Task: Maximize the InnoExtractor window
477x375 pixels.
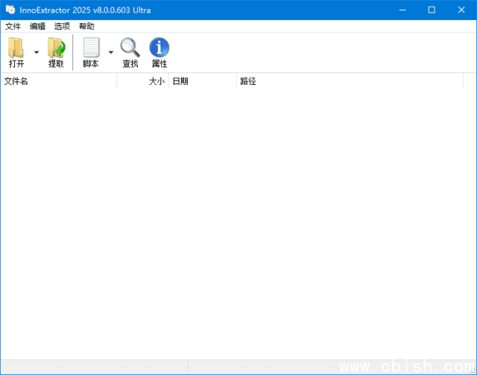Action: (432, 10)
